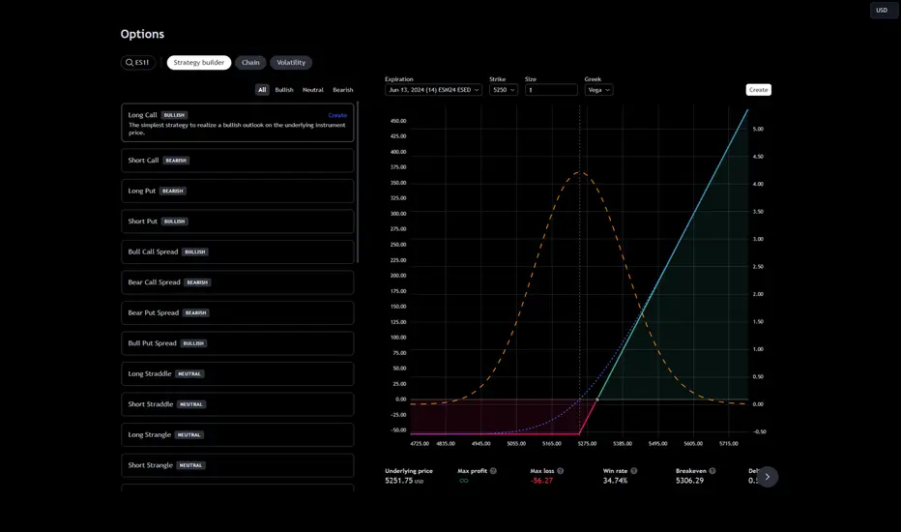Filter strategies by All
This screenshot has height=532, width=901.
click(262, 90)
